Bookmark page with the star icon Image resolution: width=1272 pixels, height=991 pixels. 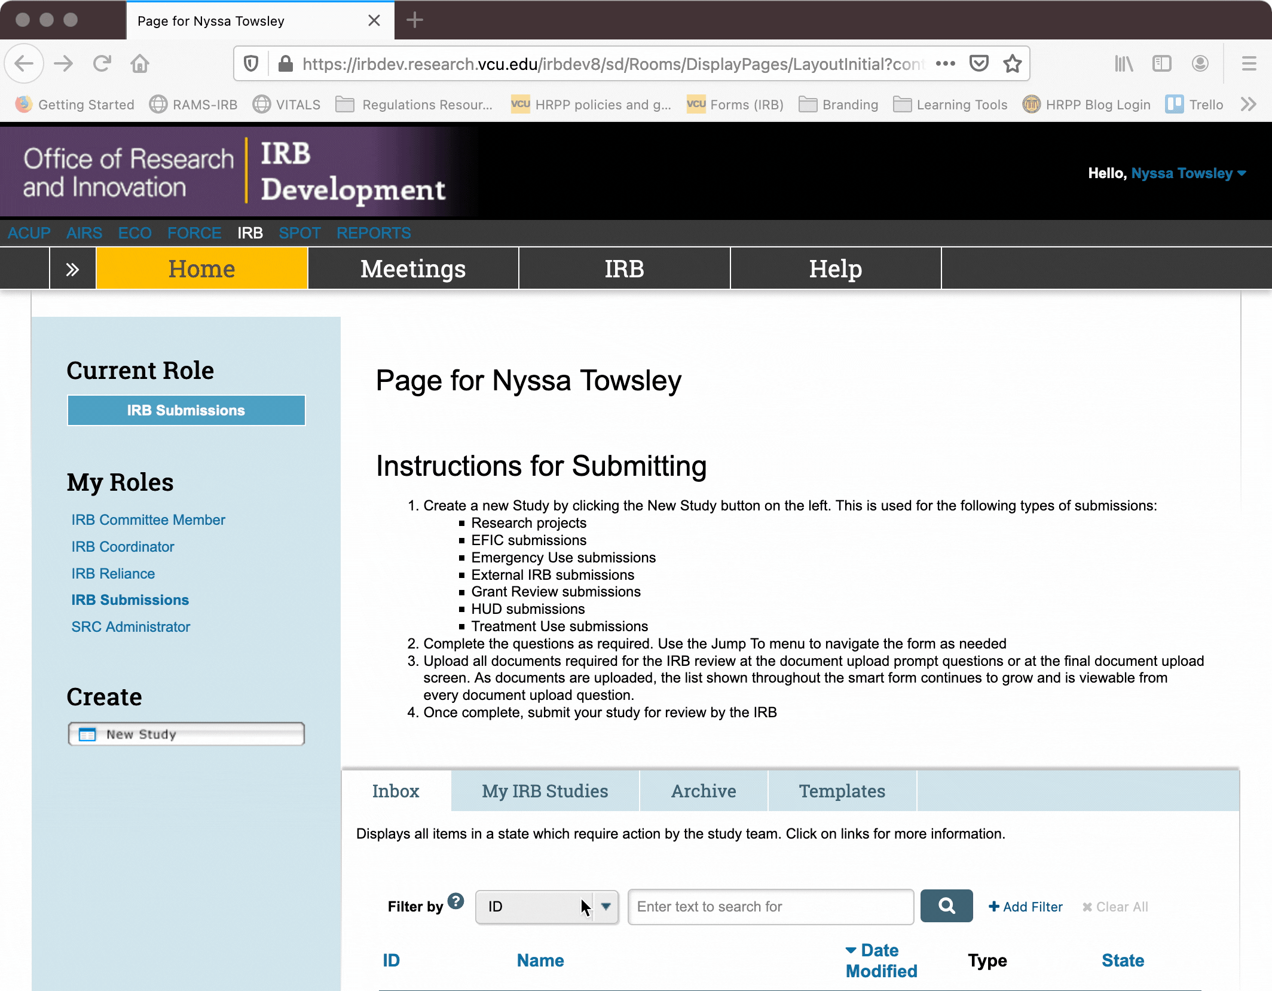pos(1012,63)
